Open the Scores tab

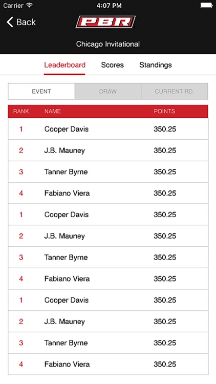pos(113,65)
